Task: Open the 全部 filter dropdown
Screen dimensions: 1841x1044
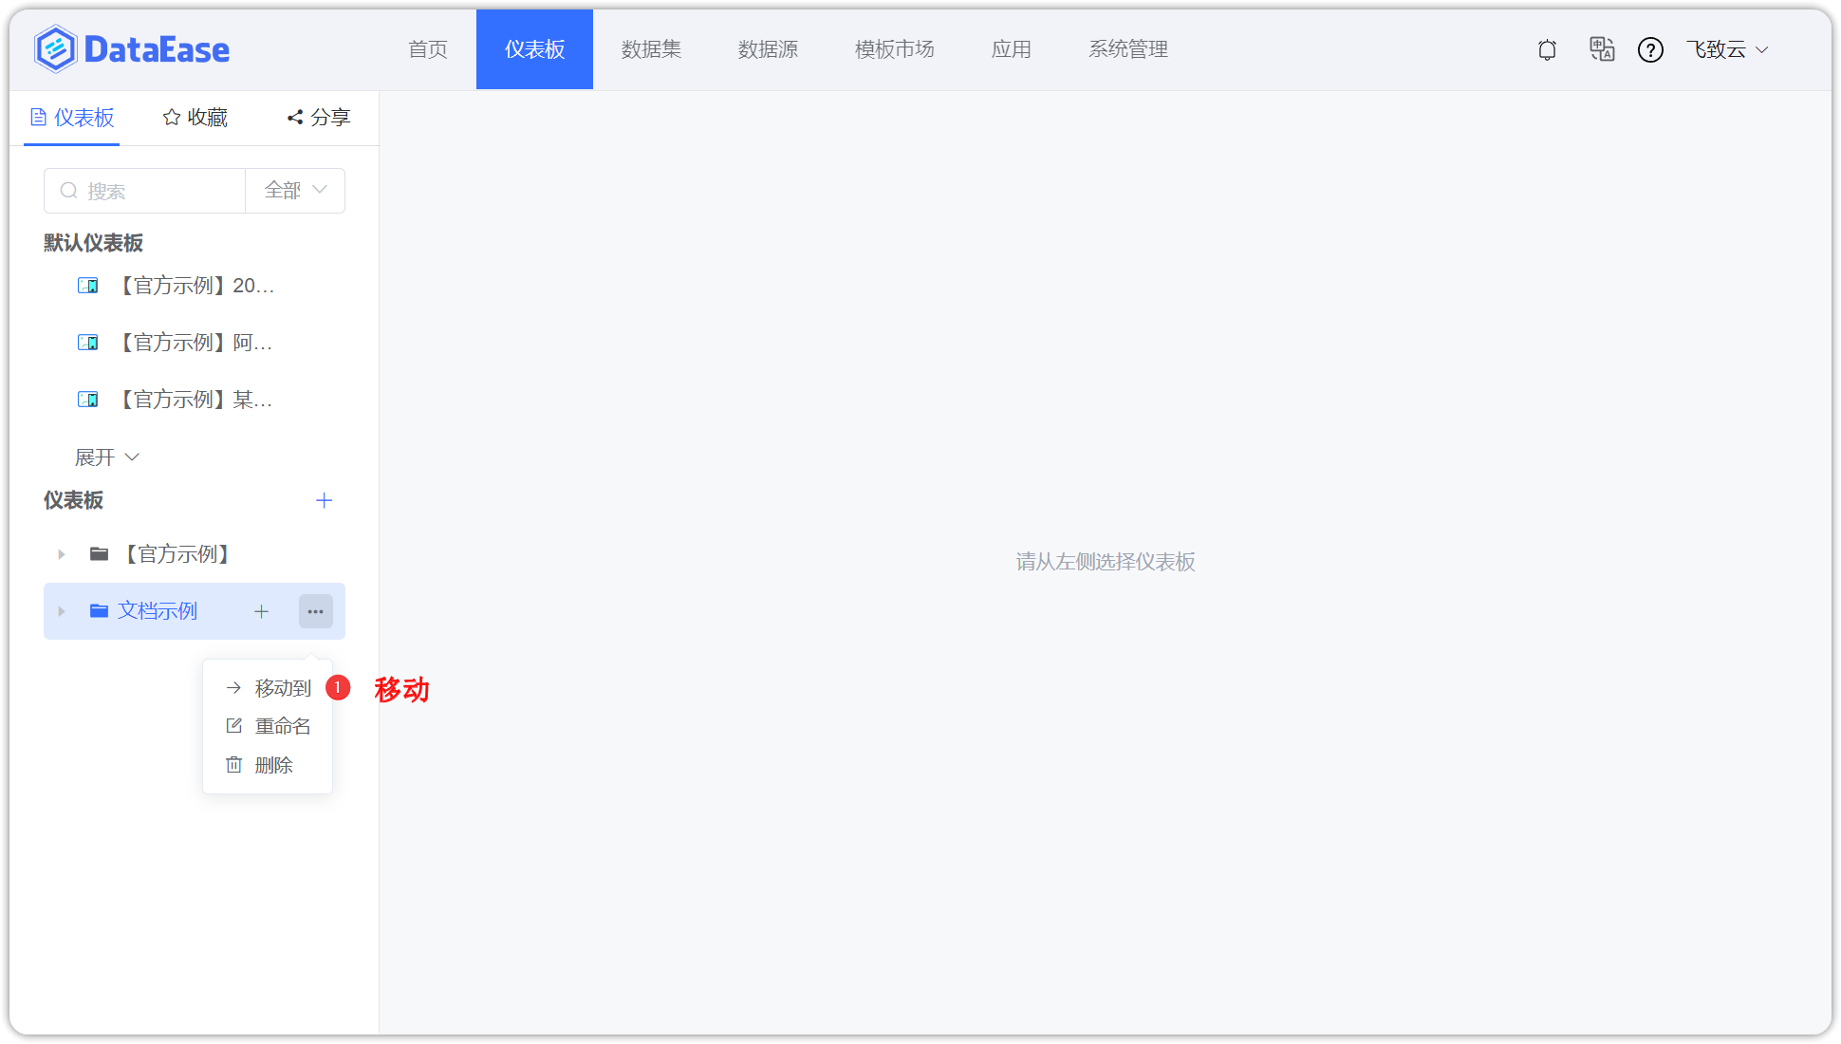Action: coord(294,190)
